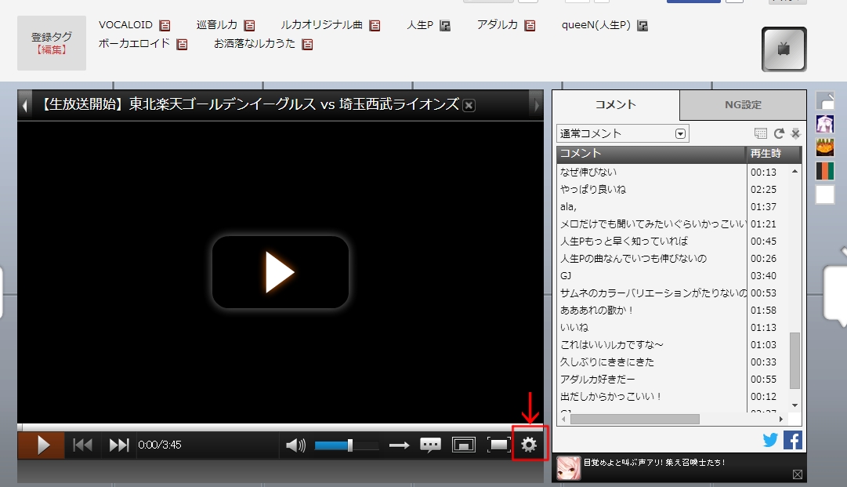Select the コメント tab
This screenshot has width=847, height=487.
(x=616, y=104)
